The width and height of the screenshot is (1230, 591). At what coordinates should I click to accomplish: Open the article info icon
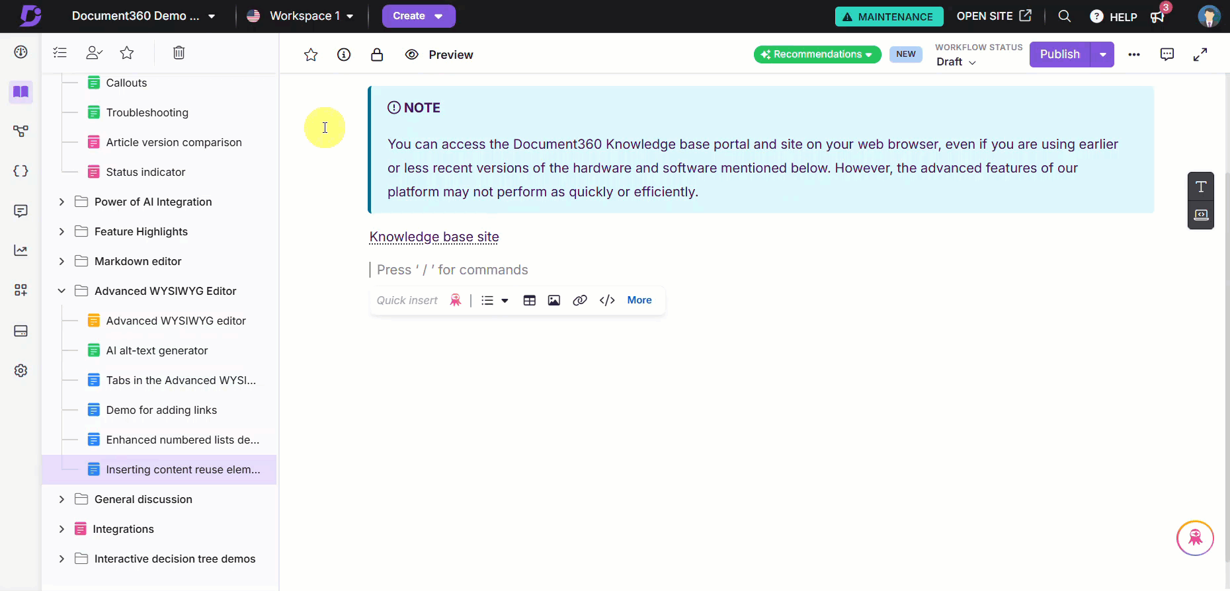[344, 55]
